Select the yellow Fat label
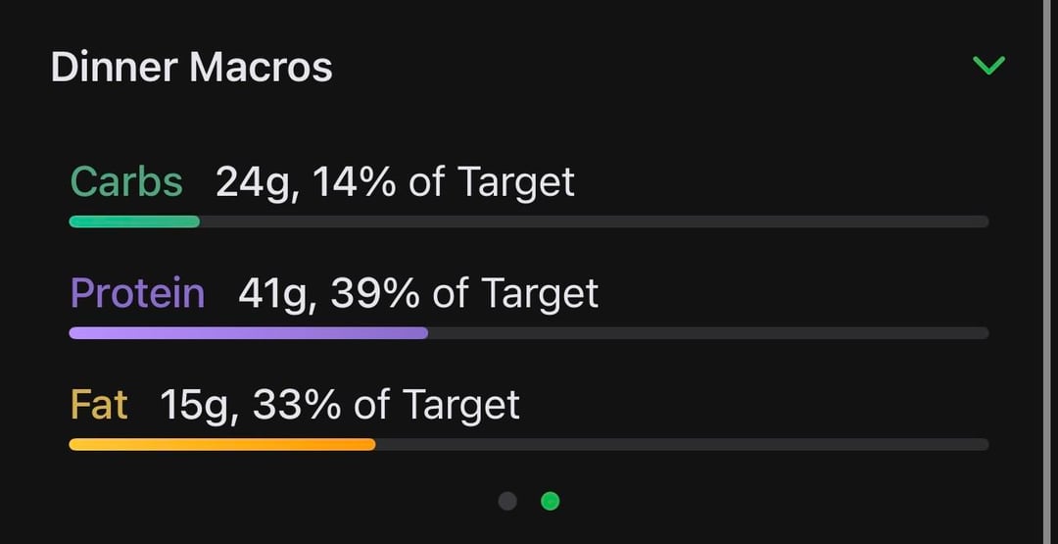 99,405
